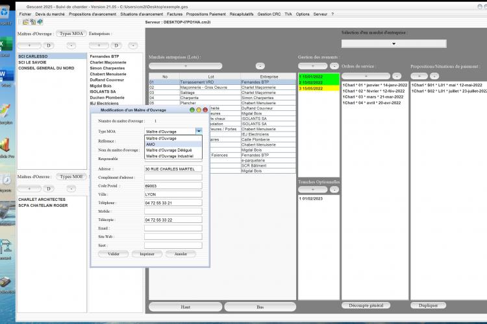Image resolution: width=487 pixels, height=324 pixels.
Task: Click the Adresse field with 30 RUE CHARLES MARTEL
Action: [x=173, y=169]
